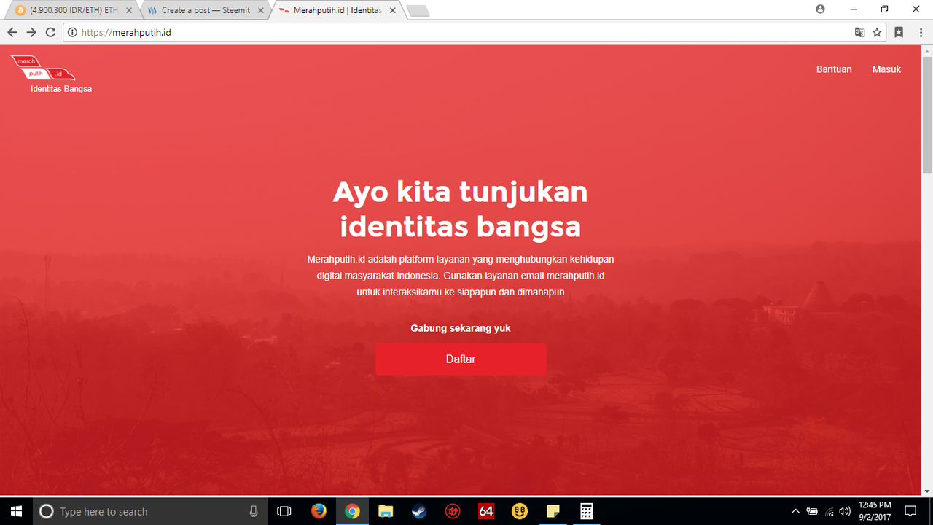Viewport: 933px width, 525px height.
Task: Open the Masuk login link
Action: pyautogui.click(x=886, y=69)
